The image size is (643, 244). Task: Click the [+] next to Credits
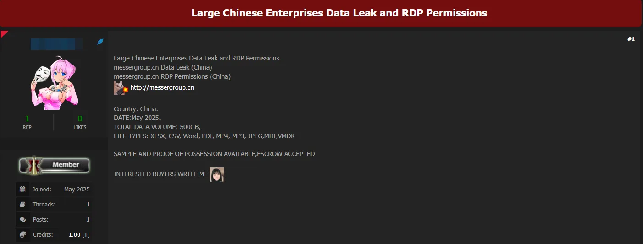(x=86, y=235)
